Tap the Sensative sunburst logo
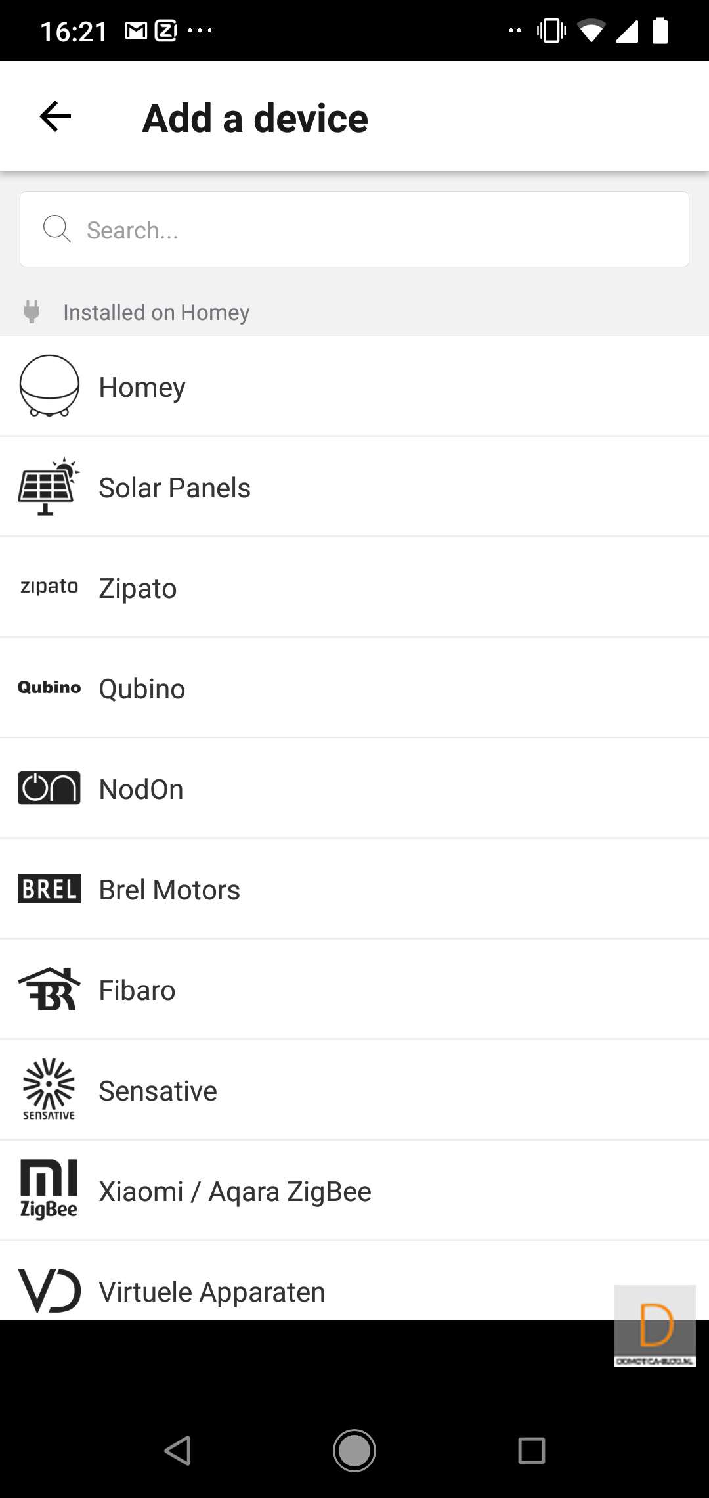The height and width of the screenshot is (1498, 709). click(49, 1089)
